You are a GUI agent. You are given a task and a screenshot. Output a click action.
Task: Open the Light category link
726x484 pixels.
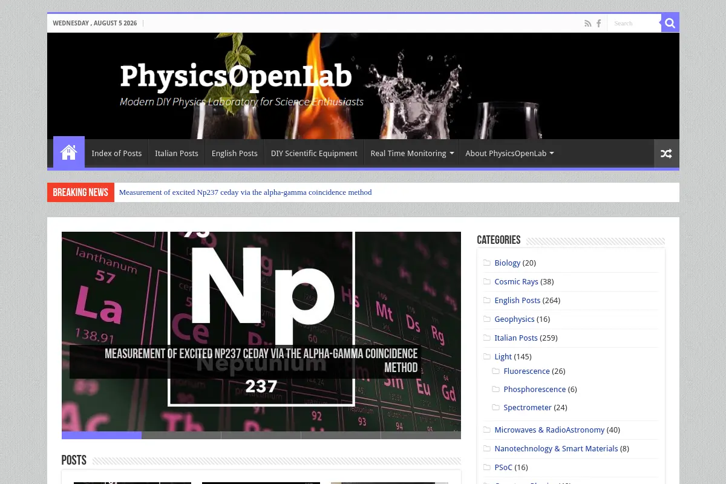coord(503,356)
